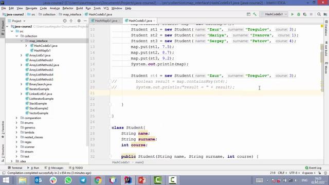Screen dimensions: 329x185
Task: Open IntelliJ IDEA from the taskbar
Action: tap(127, 180)
